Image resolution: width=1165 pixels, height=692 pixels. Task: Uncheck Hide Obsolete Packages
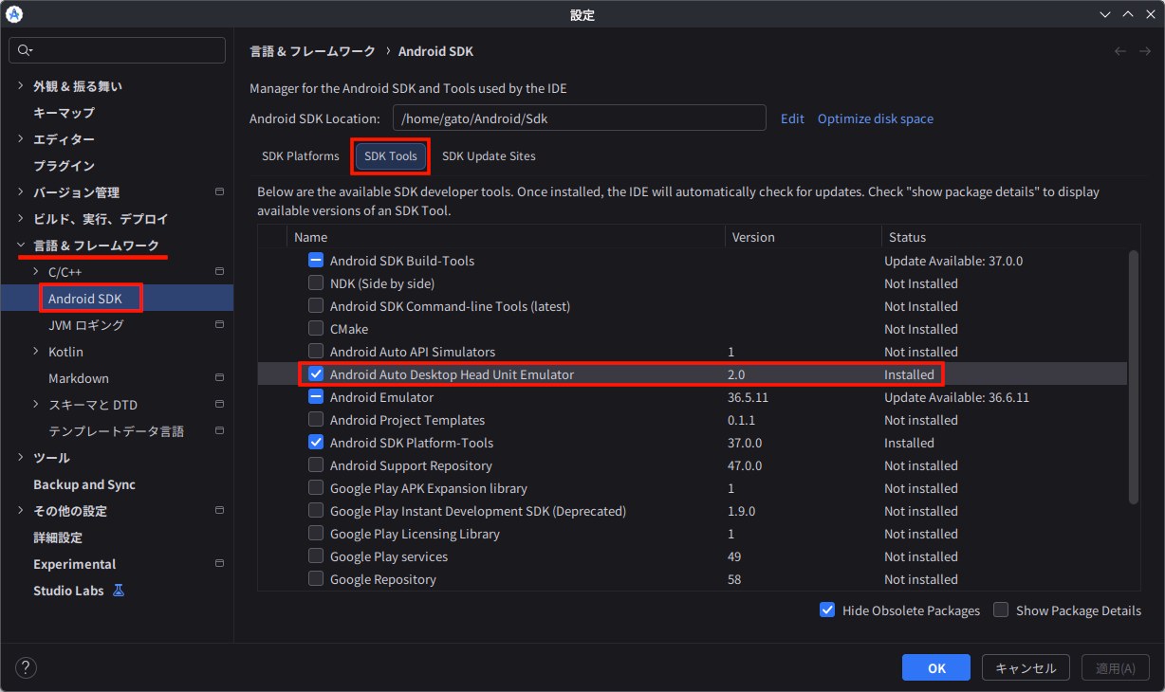[827, 610]
